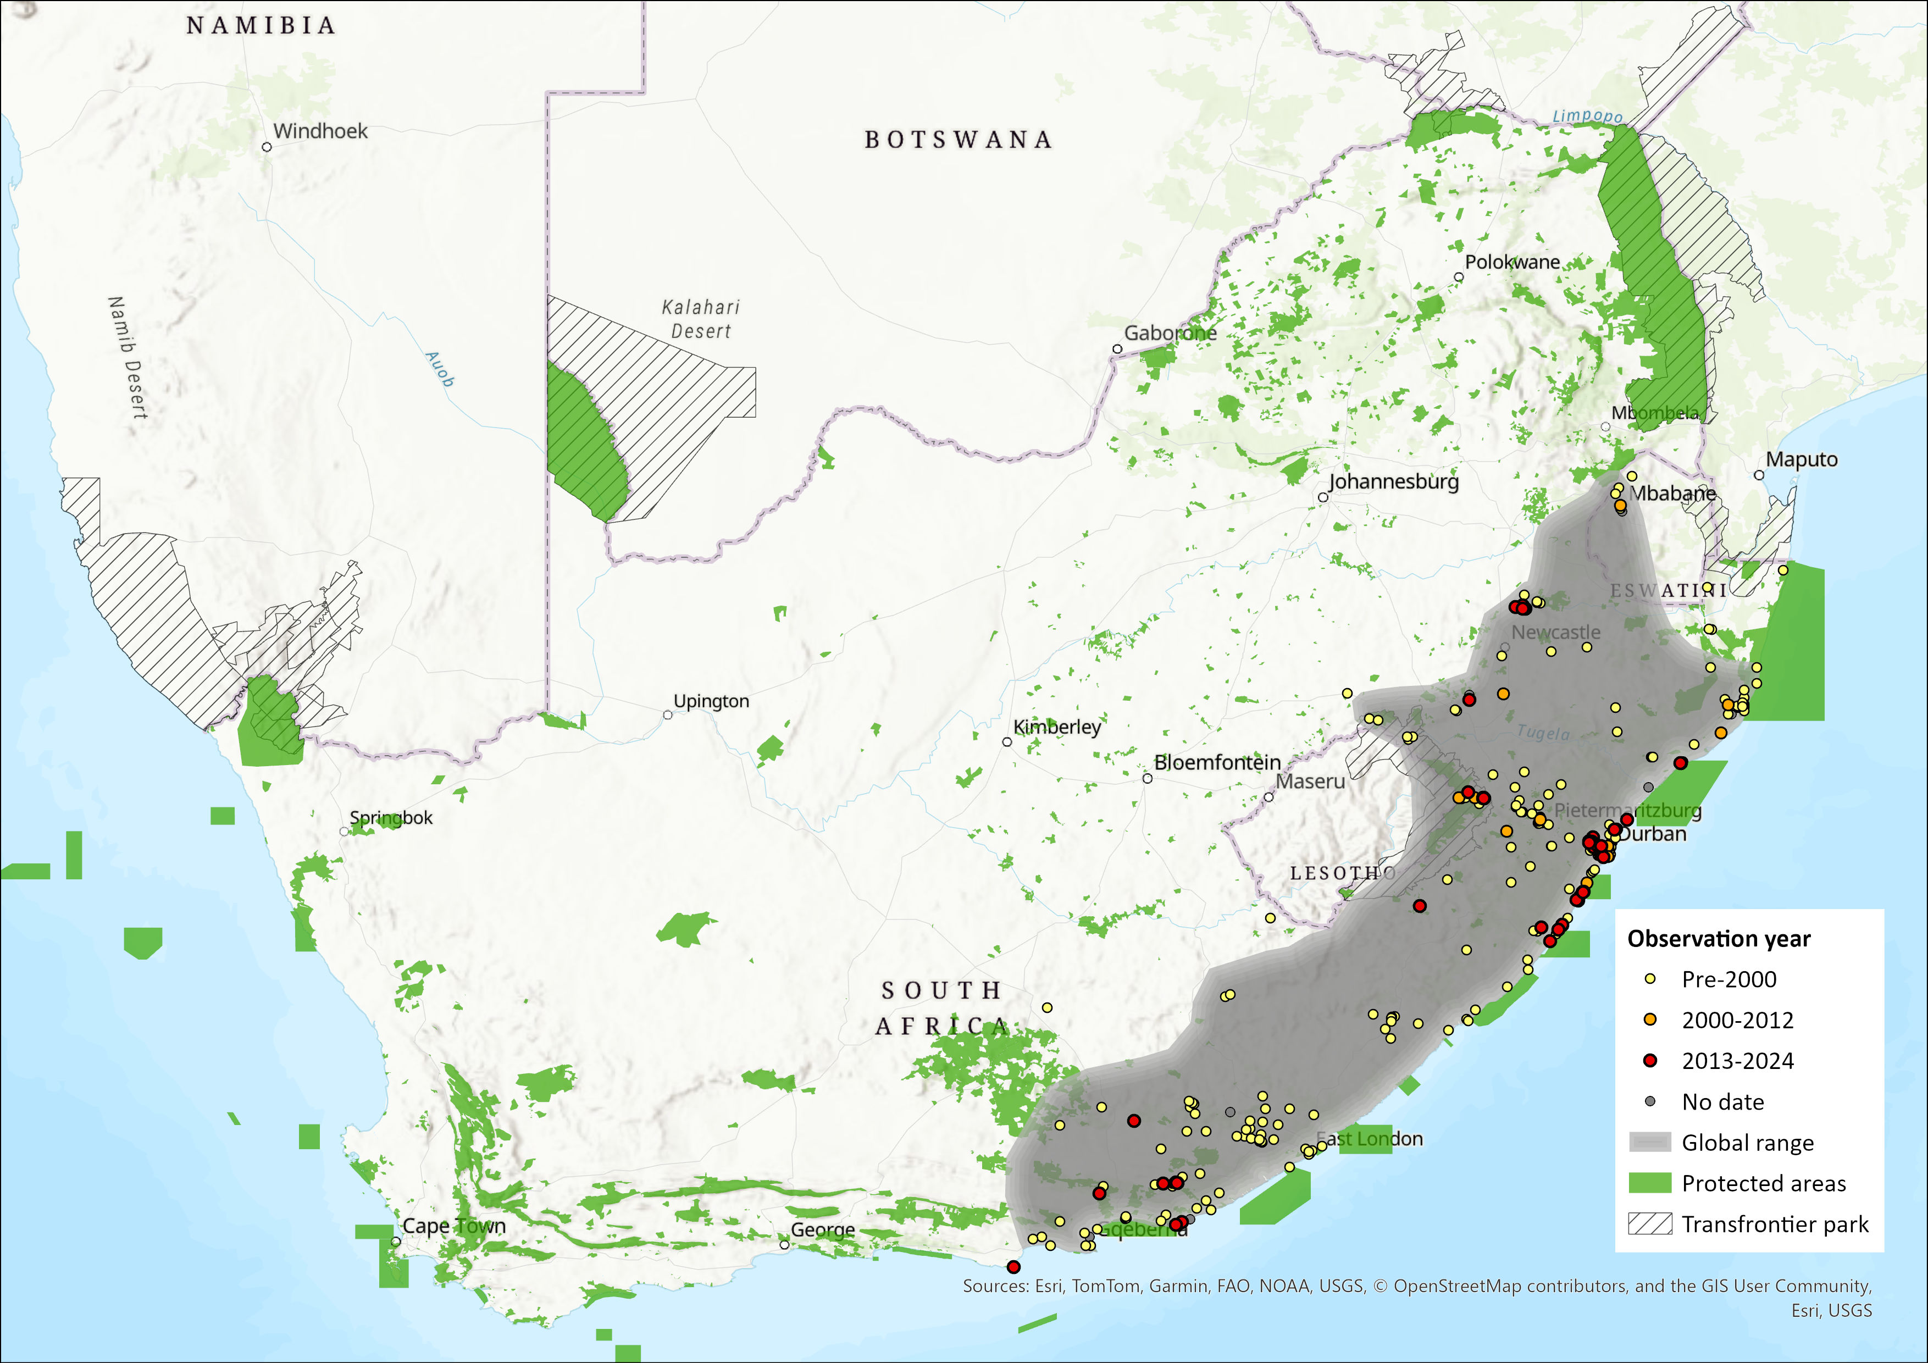
Task: Click the Transfrontier park hatched legend symbol
Action: tap(1650, 1223)
